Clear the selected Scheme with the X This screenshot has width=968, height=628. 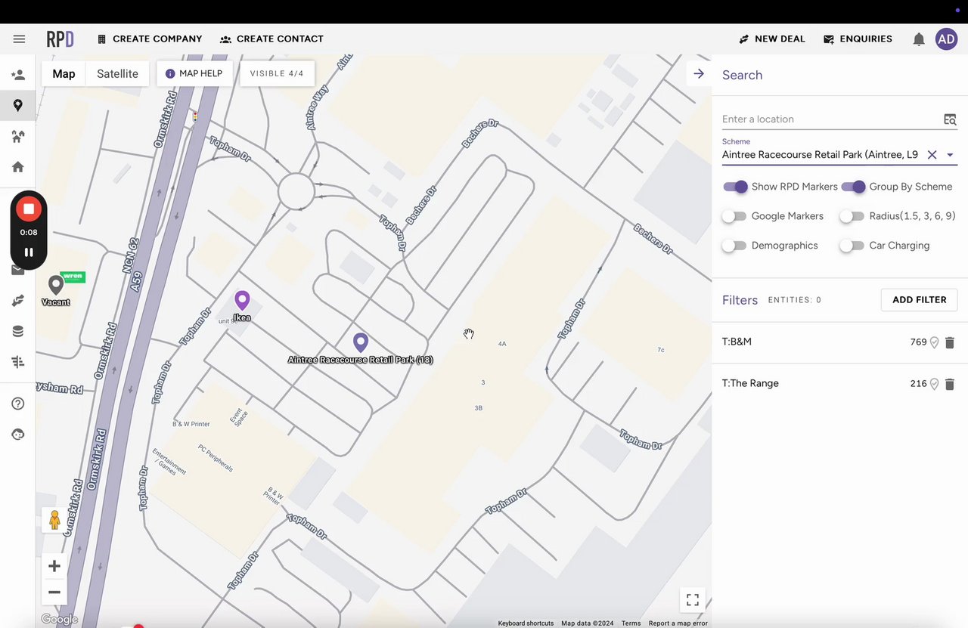point(932,155)
